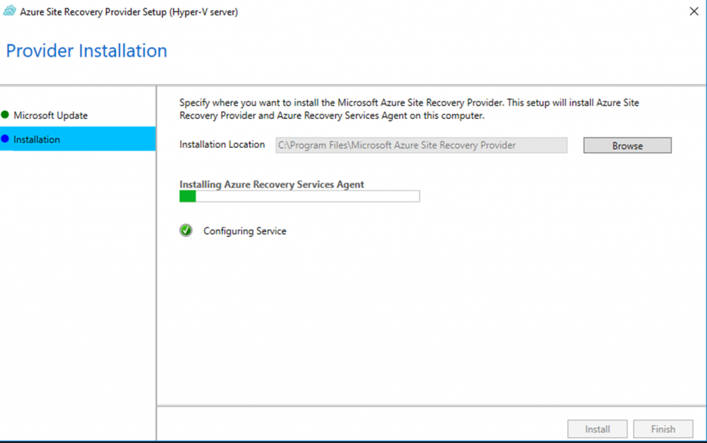Click the installation location path field
This screenshot has width=707, height=443.
pos(421,145)
